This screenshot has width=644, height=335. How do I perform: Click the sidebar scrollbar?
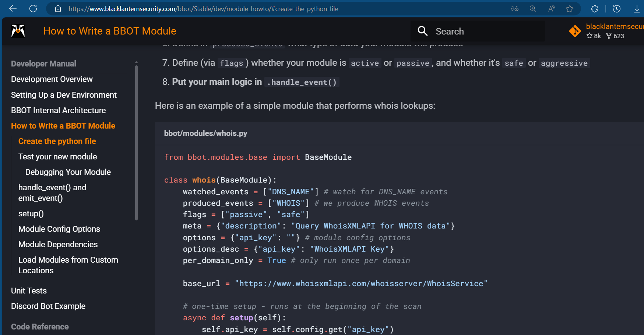pos(136,143)
